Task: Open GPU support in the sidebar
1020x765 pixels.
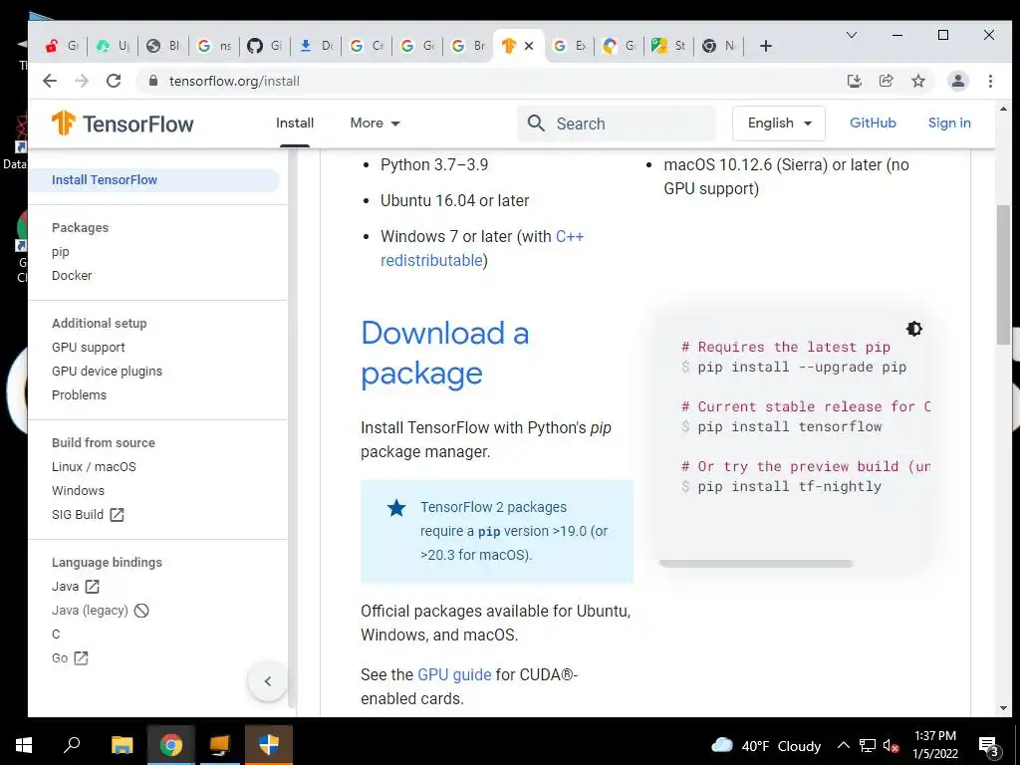Action: coord(88,348)
